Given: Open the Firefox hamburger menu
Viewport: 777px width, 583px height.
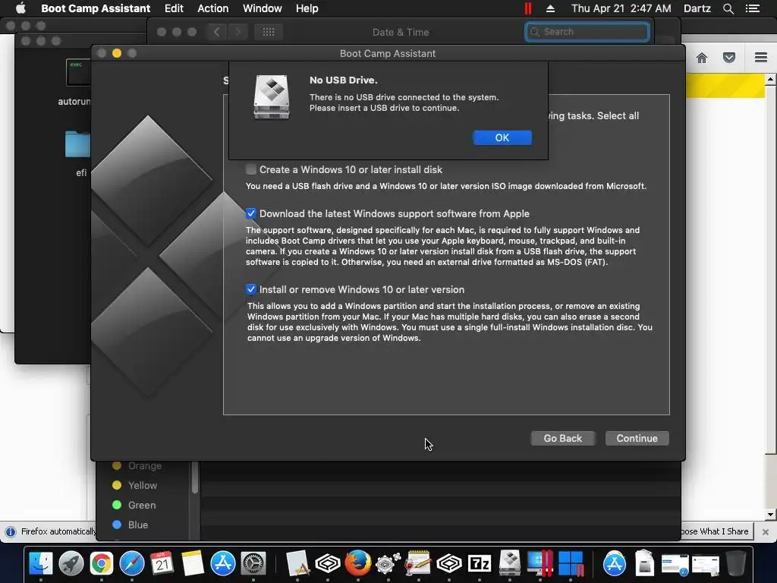Looking at the screenshot, I should pyautogui.click(x=760, y=58).
